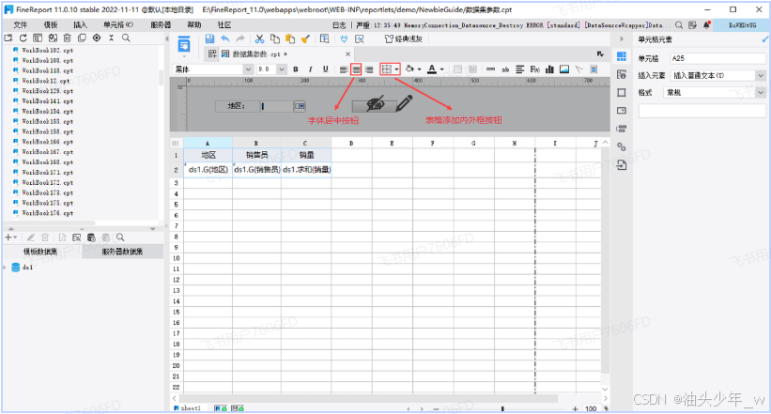
Task: Open the add dataset plus dropdown
Action: pos(11,238)
